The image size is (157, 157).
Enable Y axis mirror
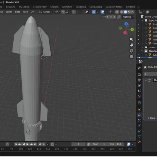[111, 17]
